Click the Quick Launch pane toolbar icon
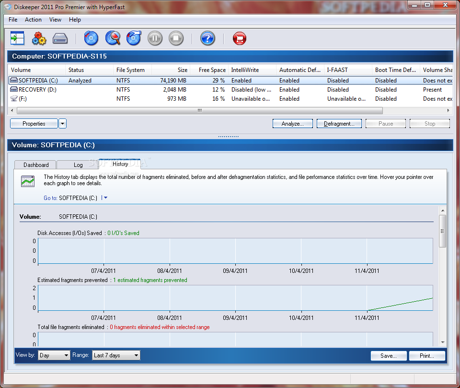Viewport: 460px width, 388px height. [17, 38]
